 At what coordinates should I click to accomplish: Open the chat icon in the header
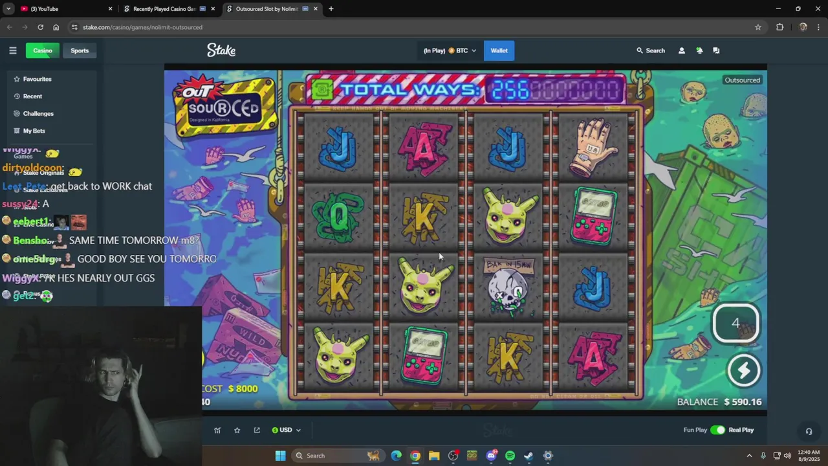coord(716,50)
